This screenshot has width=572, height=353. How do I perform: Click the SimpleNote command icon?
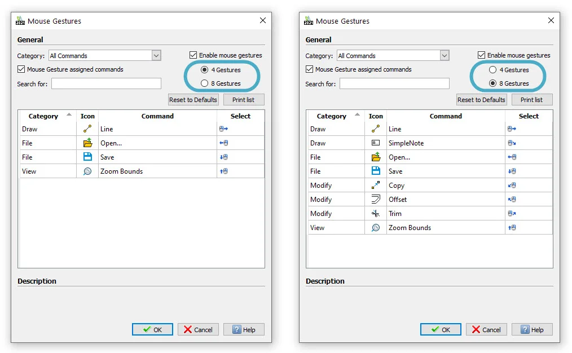(376, 143)
